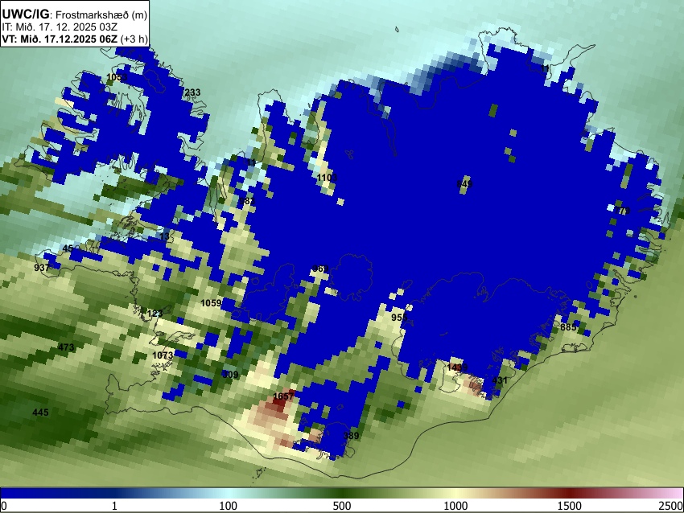Image resolution: width=684 pixels, height=513 pixels.
Task: Click the legend tick label 0
Action: 4,506
